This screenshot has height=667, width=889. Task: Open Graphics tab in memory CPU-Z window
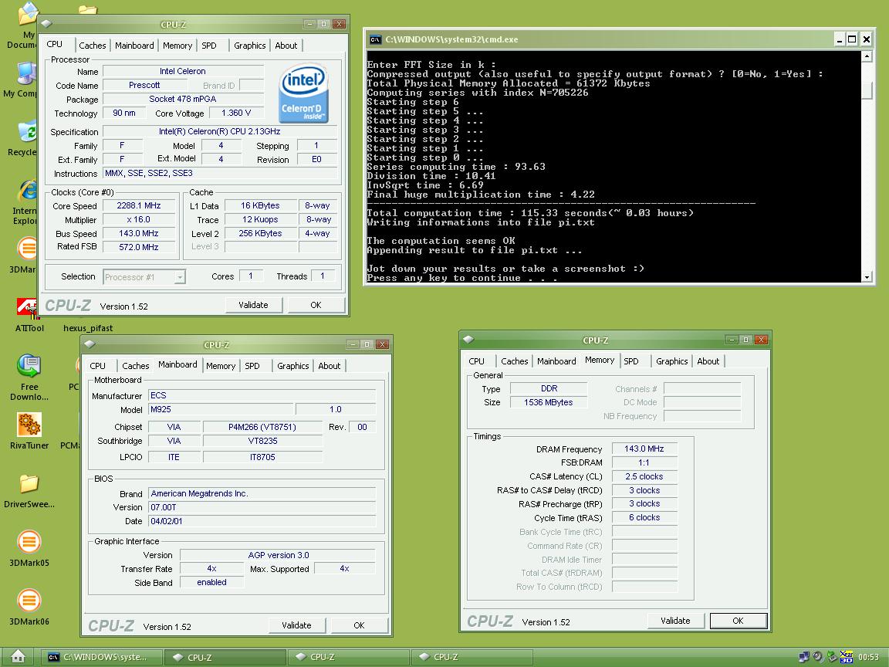coord(672,361)
